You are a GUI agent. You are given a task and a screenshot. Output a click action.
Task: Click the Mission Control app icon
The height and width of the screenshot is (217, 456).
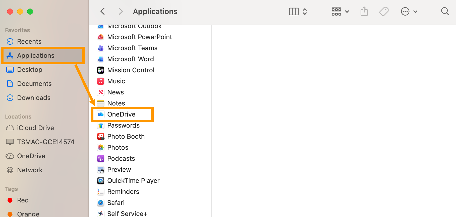[101, 70]
